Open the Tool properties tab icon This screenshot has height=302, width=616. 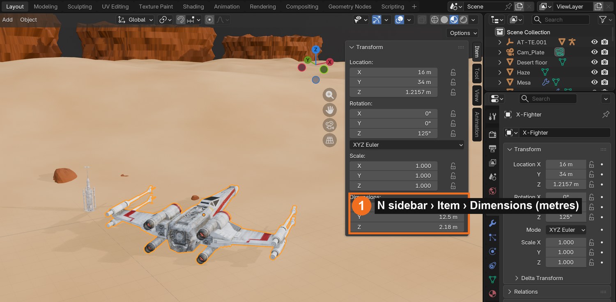coord(492,117)
